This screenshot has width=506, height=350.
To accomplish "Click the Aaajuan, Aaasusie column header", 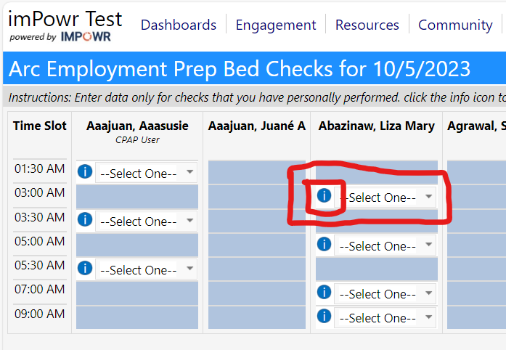I will (x=137, y=126).
